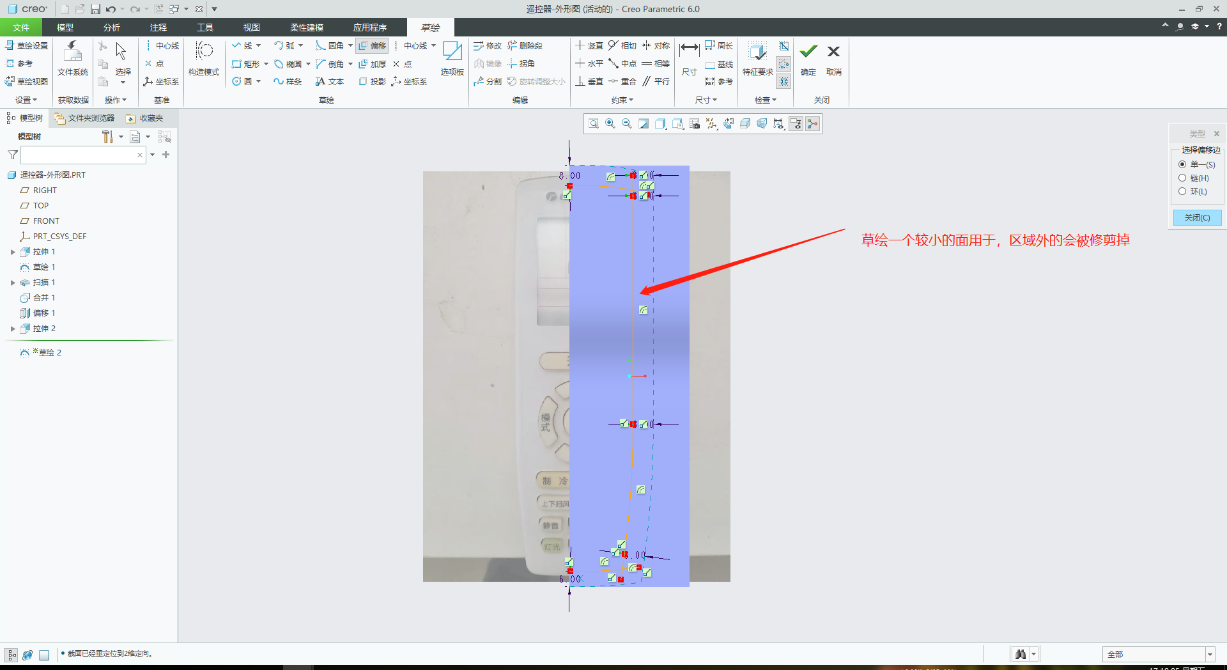Expand the 拉伸 1 tree node
Viewport: 1227px width, 670px height.
[x=13, y=252]
